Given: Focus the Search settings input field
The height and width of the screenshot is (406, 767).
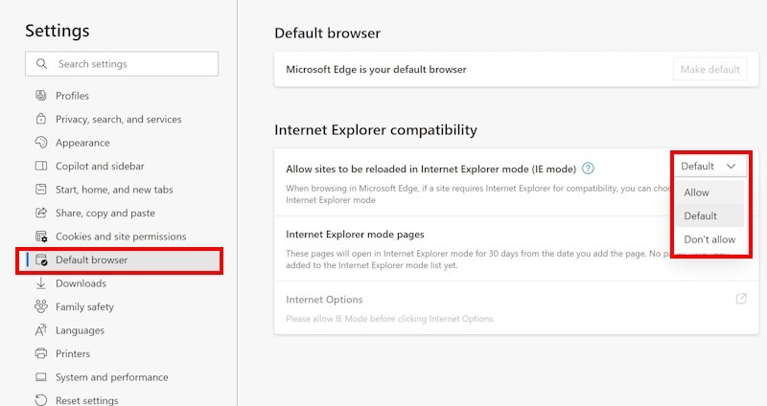Looking at the screenshot, I should pos(134,64).
